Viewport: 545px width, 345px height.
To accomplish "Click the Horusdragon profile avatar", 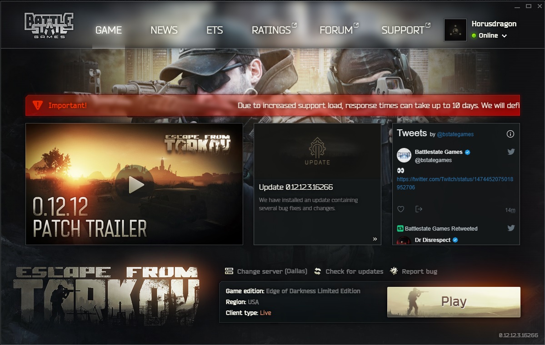I will (x=455, y=30).
